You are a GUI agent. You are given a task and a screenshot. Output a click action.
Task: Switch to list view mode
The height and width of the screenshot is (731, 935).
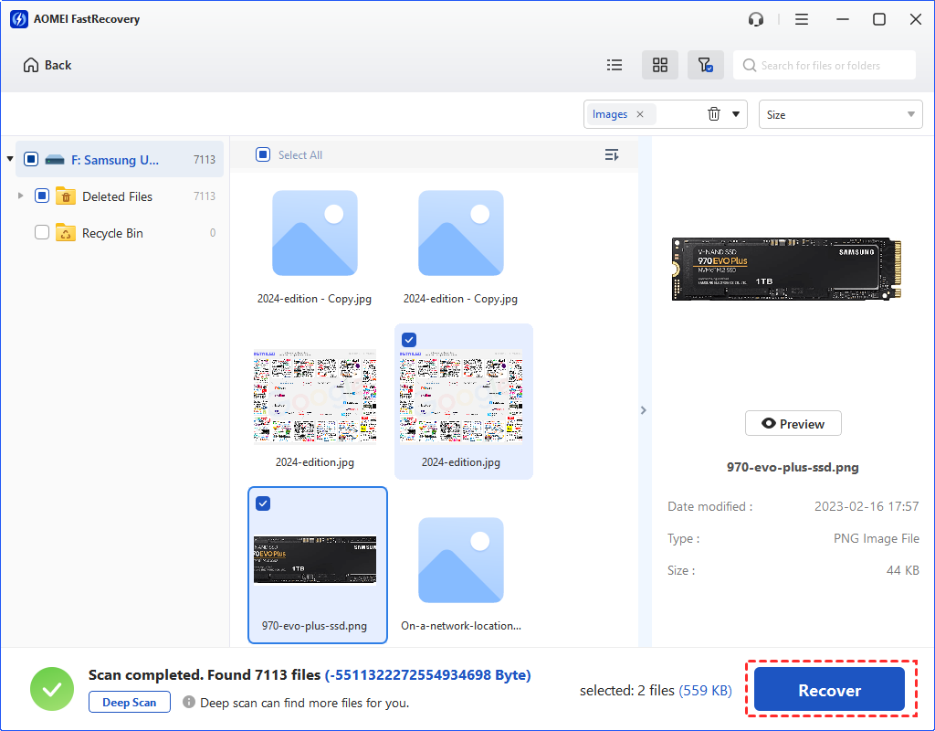click(615, 65)
